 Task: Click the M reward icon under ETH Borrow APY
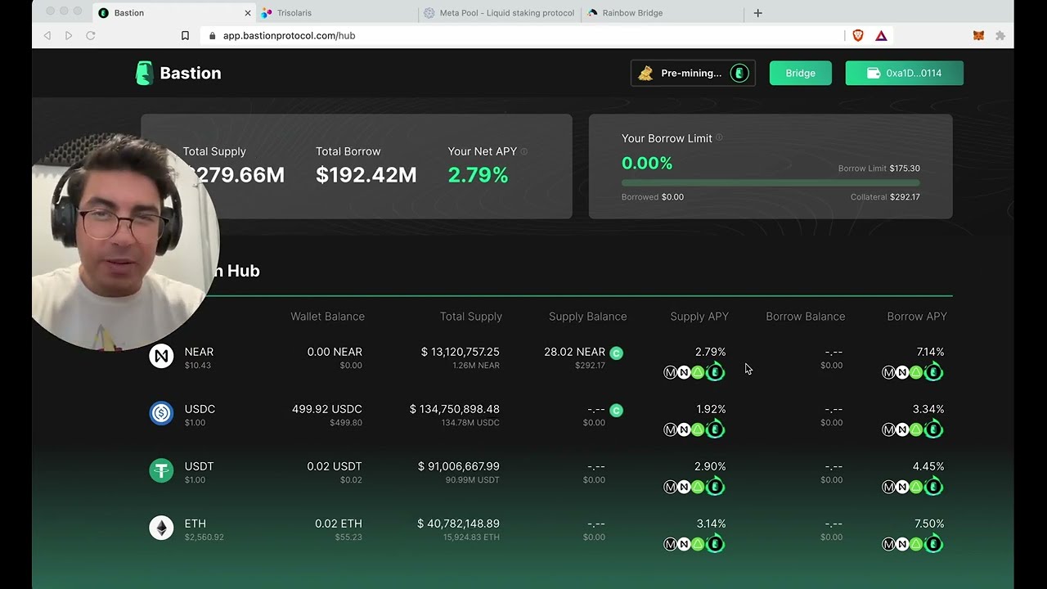point(888,544)
